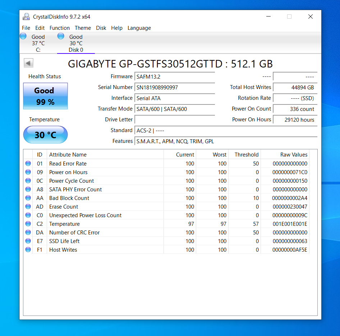Screen dimensions: 340x336
Task: Click the status indicator next to Erase Count
Action: [28, 206]
